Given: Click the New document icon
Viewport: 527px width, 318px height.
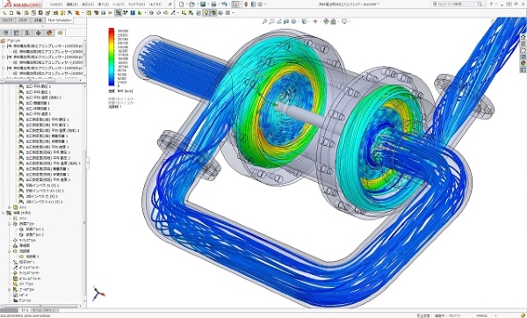Looking at the screenshot, I should pyautogui.click(x=182, y=4).
